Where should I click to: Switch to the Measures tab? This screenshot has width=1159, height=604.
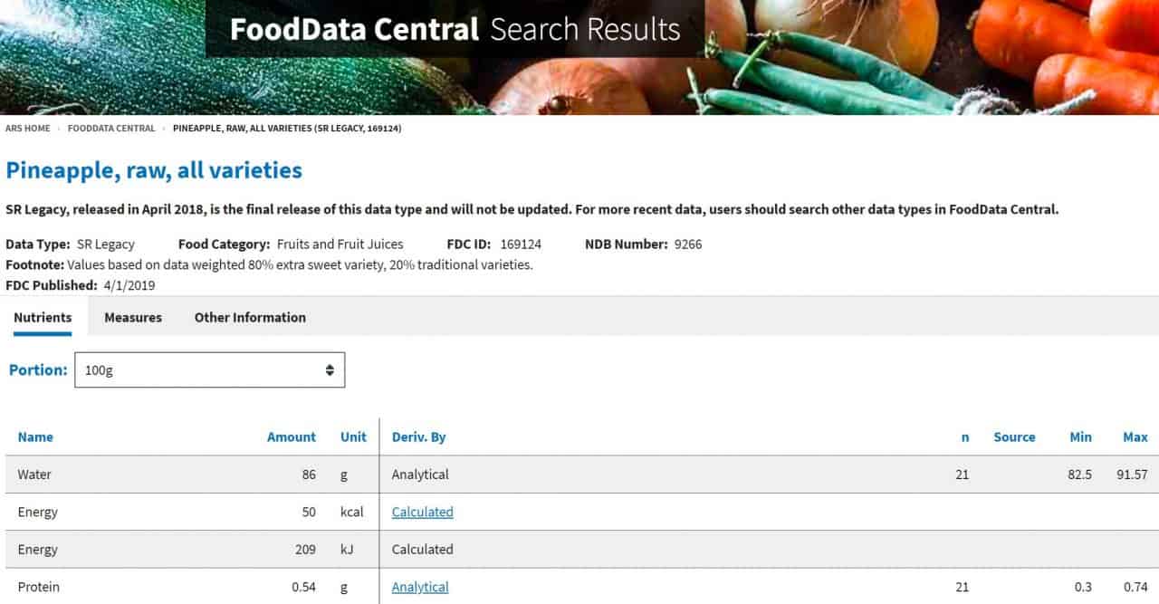(133, 318)
